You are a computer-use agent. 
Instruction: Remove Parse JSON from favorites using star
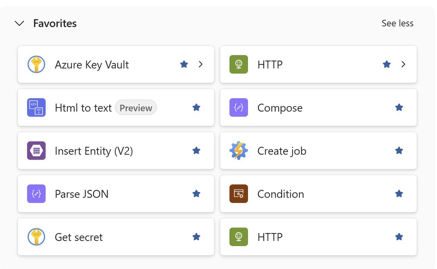tap(196, 193)
